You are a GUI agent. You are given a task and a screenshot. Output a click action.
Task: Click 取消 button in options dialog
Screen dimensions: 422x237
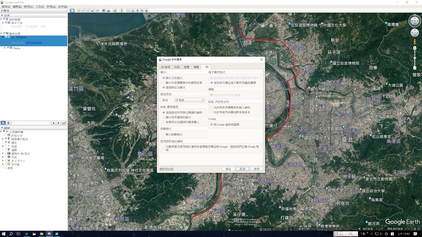coord(242,169)
